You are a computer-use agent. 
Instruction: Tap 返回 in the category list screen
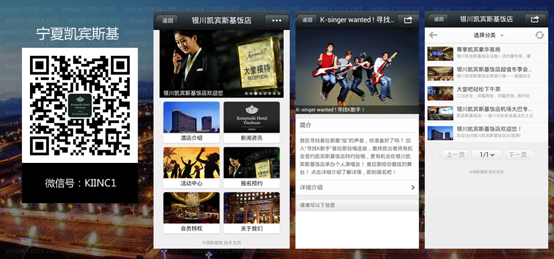pyautogui.click(x=438, y=20)
